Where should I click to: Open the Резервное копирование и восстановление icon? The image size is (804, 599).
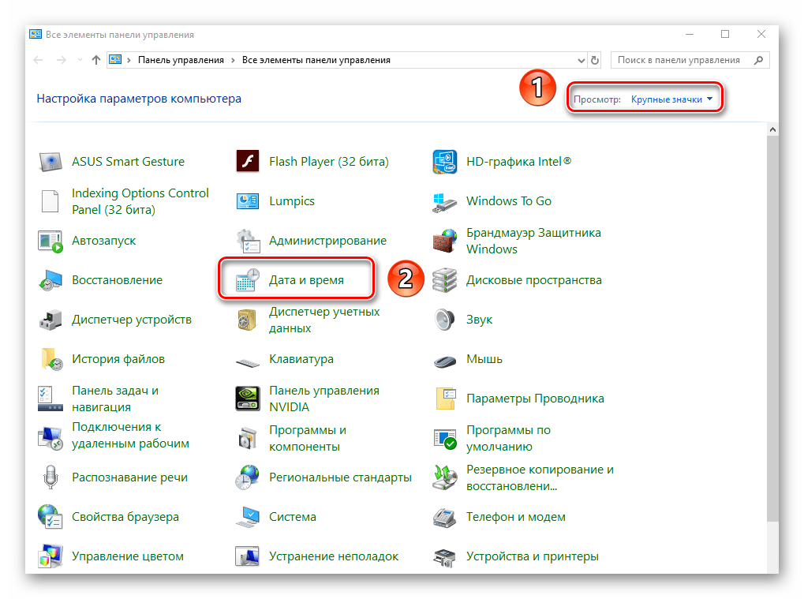444,477
